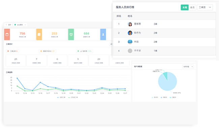Open the 工单数 dropdown in ranking panel
The image size is (219, 128).
click(x=205, y=7)
